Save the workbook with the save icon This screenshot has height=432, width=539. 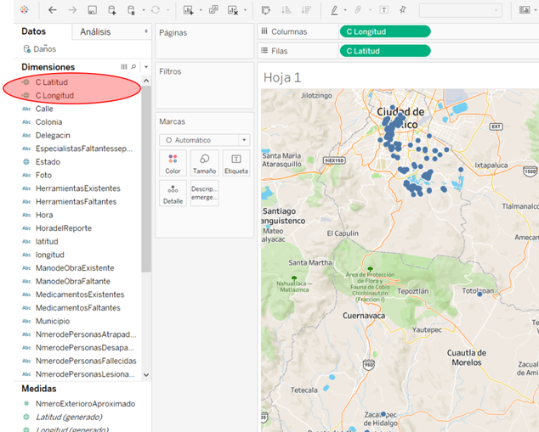[92, 10]
